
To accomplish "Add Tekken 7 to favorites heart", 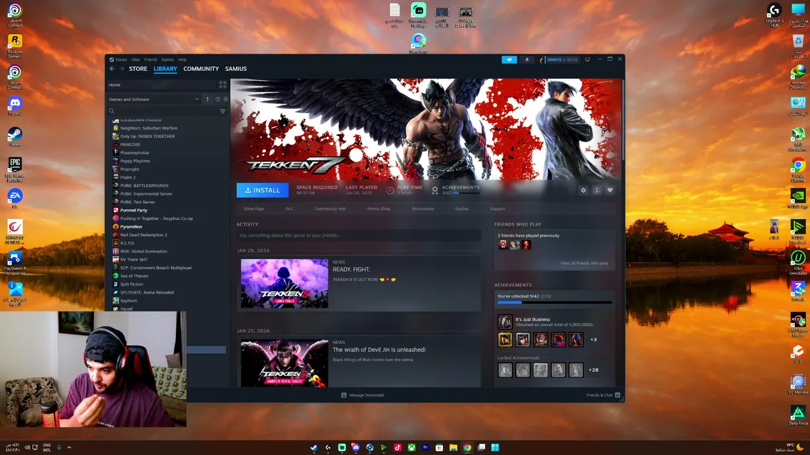I will point(610,190).
